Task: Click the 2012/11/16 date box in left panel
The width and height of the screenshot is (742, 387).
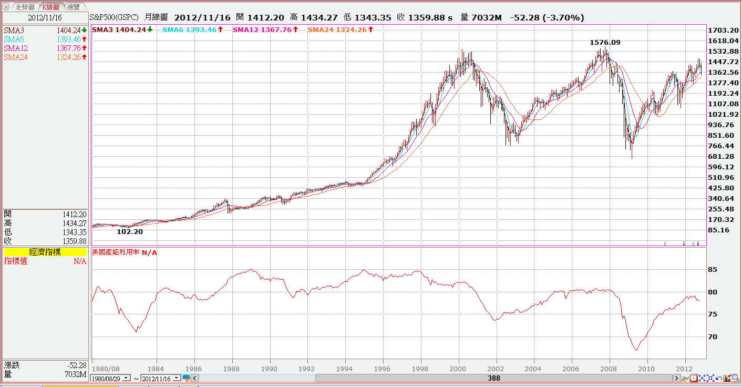Action: (45, 18)
